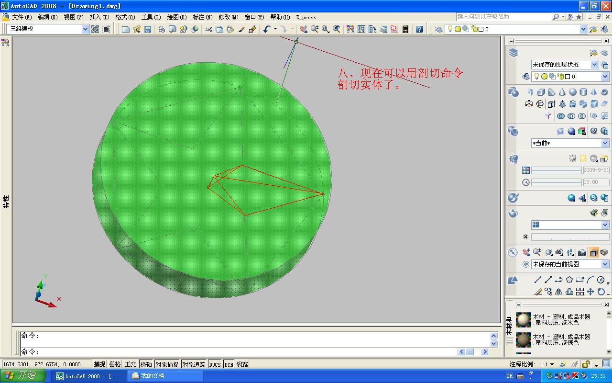
Task: Click the Circle tool in draw panel
Action: [x=601, y=280]
